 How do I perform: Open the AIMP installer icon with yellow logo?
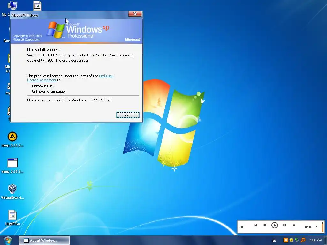tap(12, 137)
